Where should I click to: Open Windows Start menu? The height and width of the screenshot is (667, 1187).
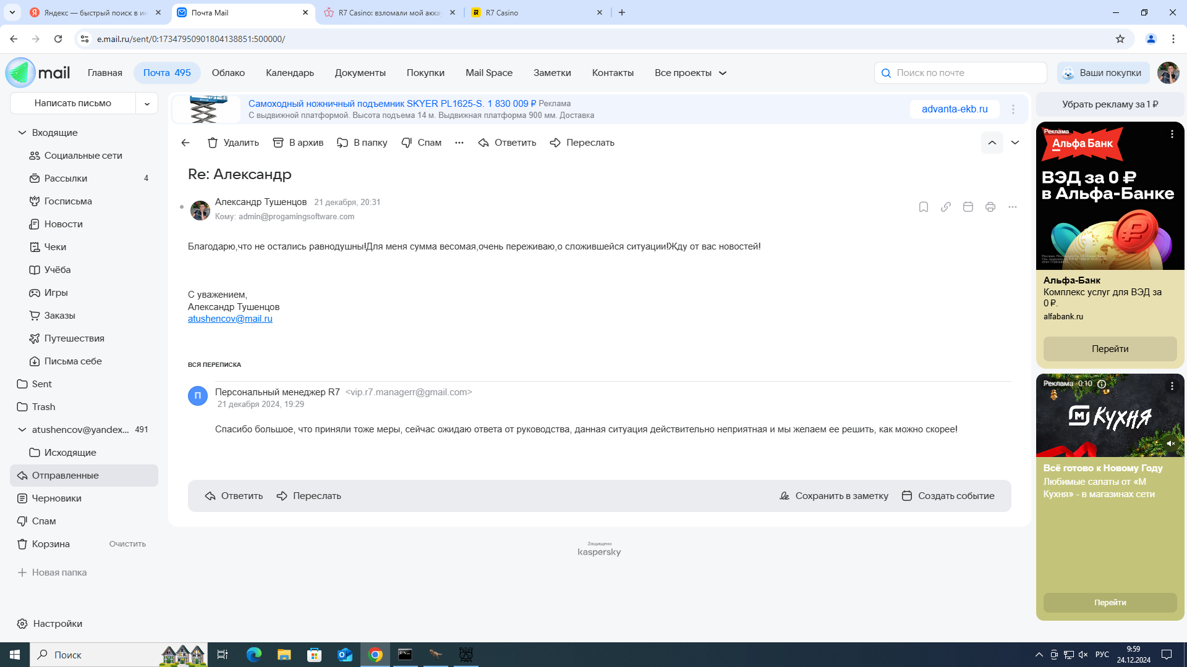click(x=15, y=655)
